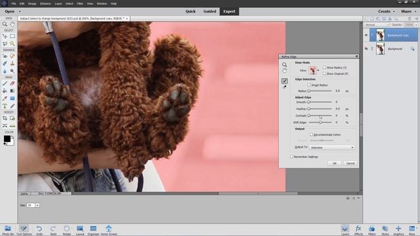Click the Refine Edge dialog zoom tool

(284, 65)
